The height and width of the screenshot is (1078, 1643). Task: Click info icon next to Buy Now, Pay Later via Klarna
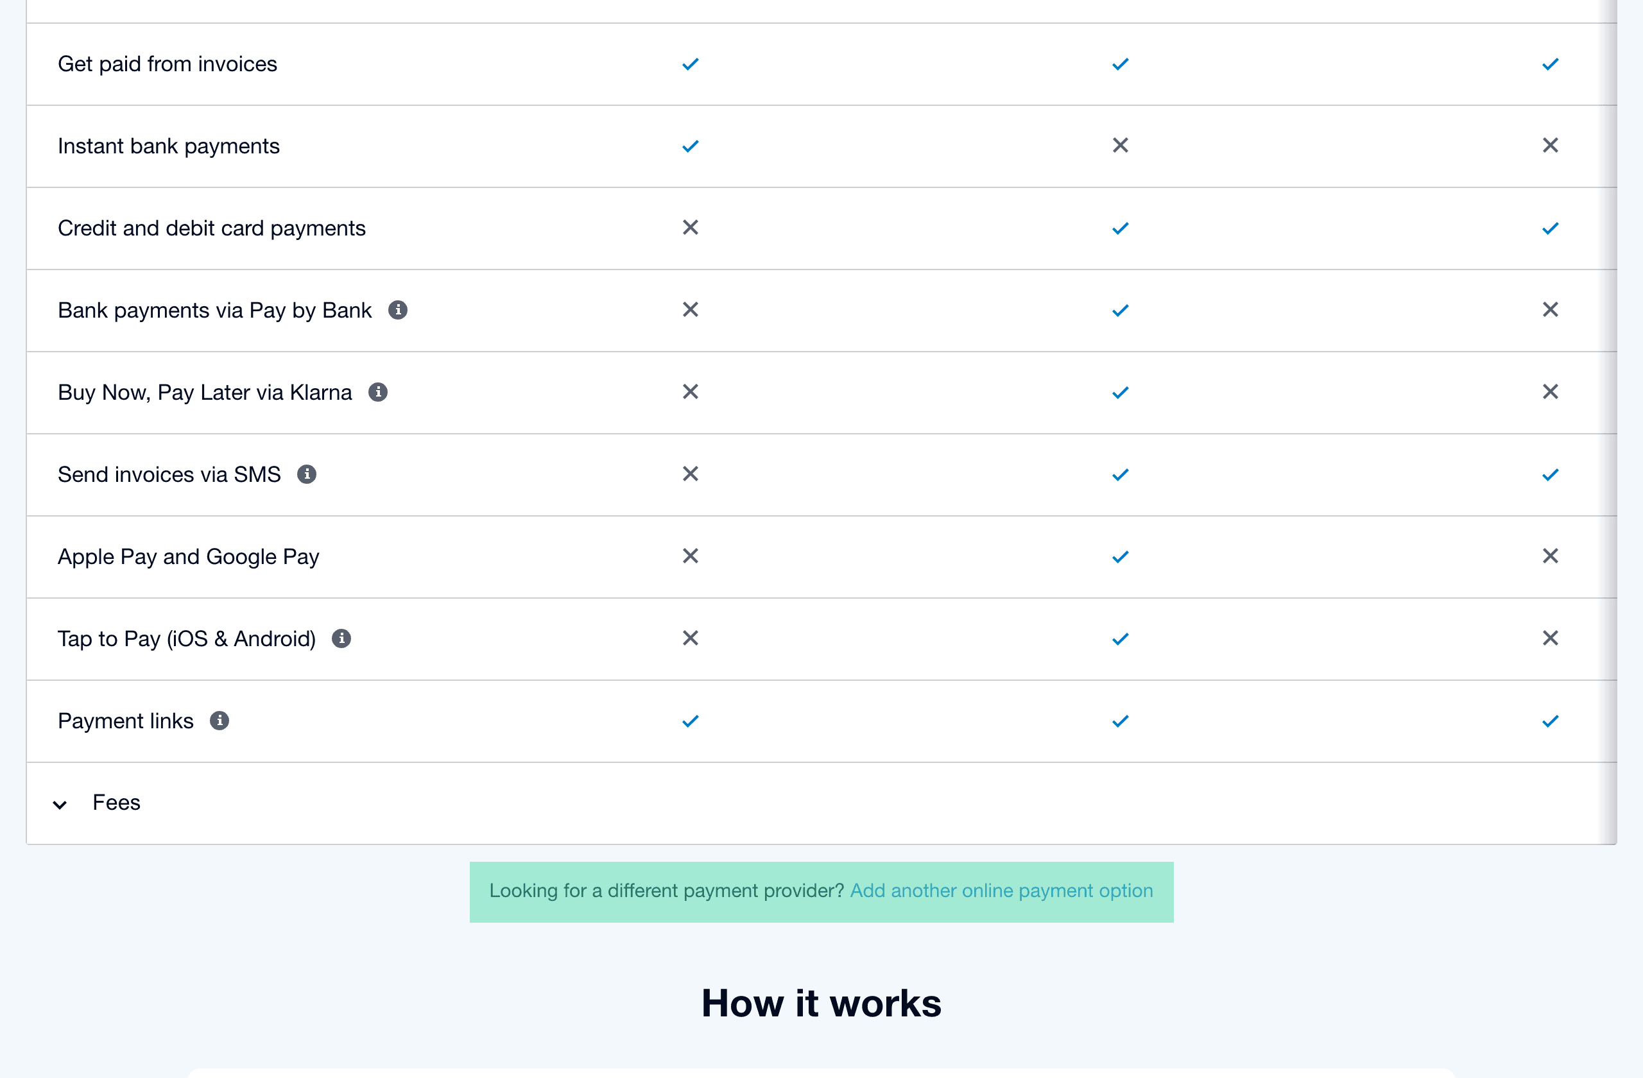point(377,392)
